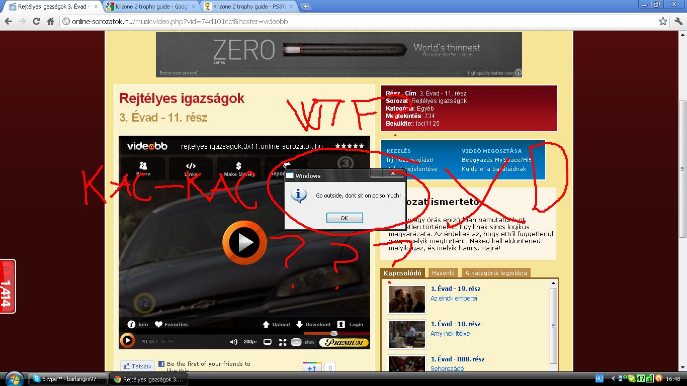Screen dimensions: 687x386
Task: Click OK in the Windows dialog
Action: (345, 218)
